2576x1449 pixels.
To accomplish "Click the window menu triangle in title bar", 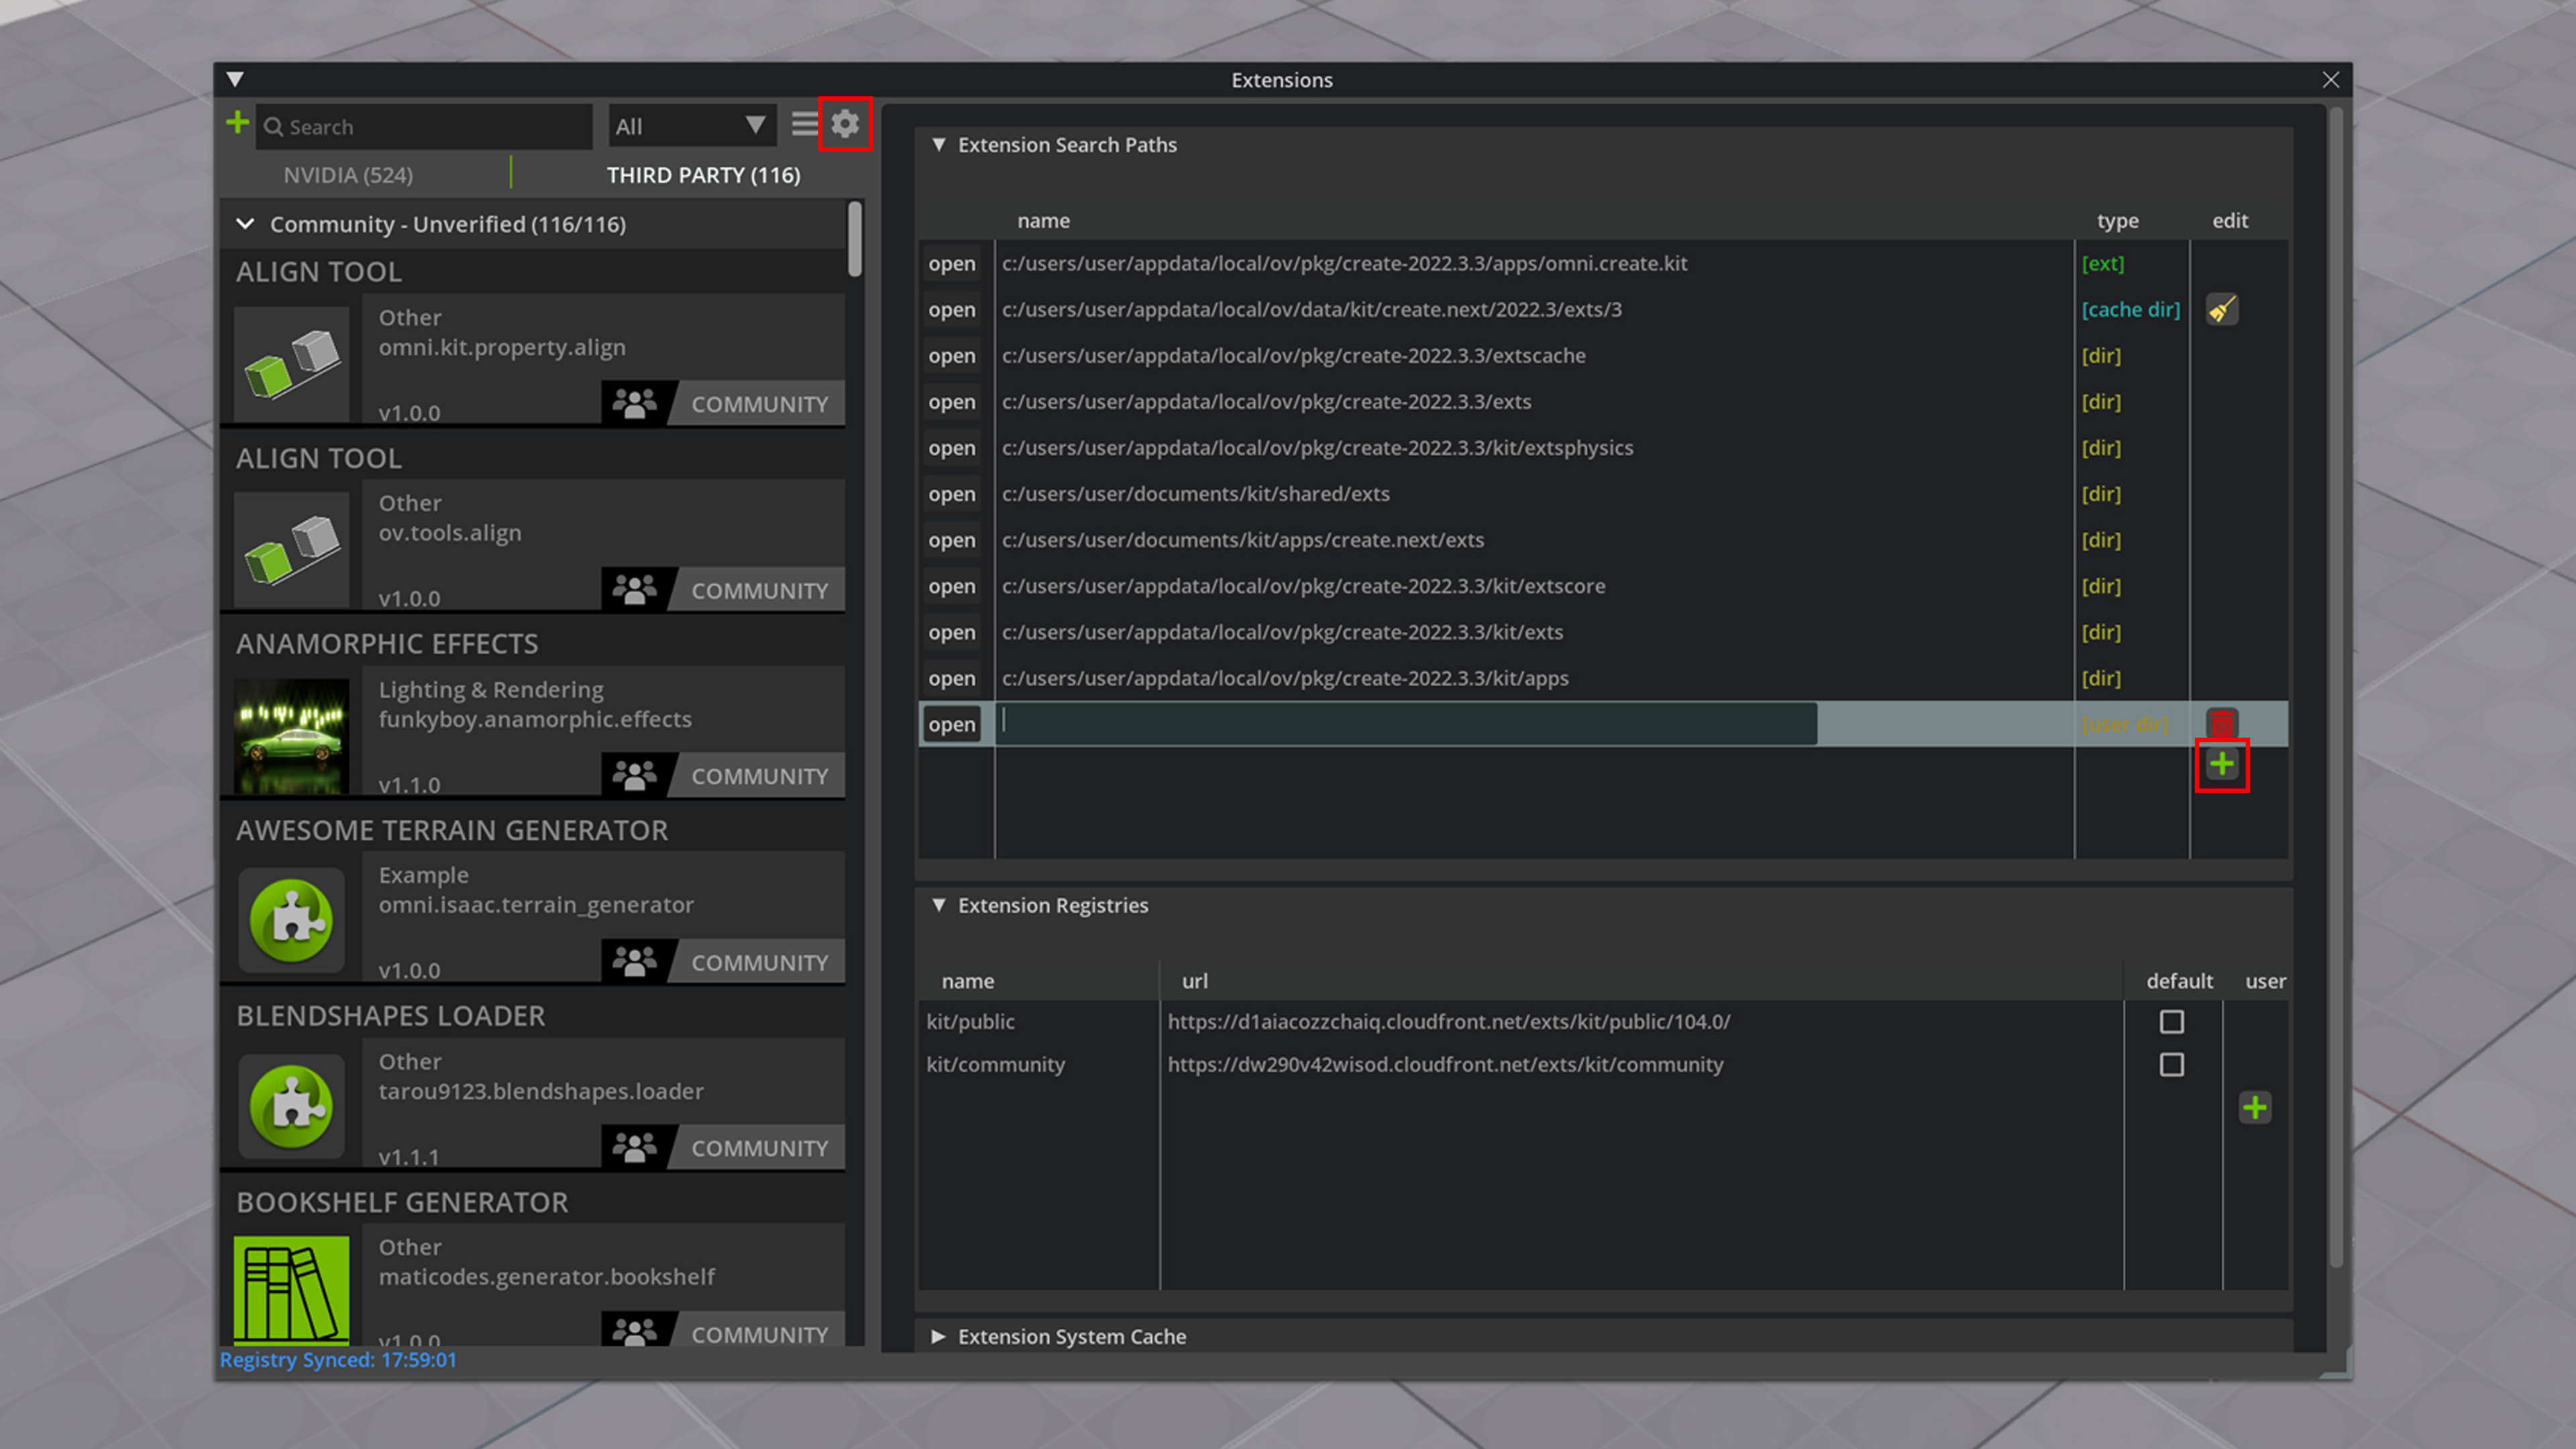I will click(x=235, y=79).
